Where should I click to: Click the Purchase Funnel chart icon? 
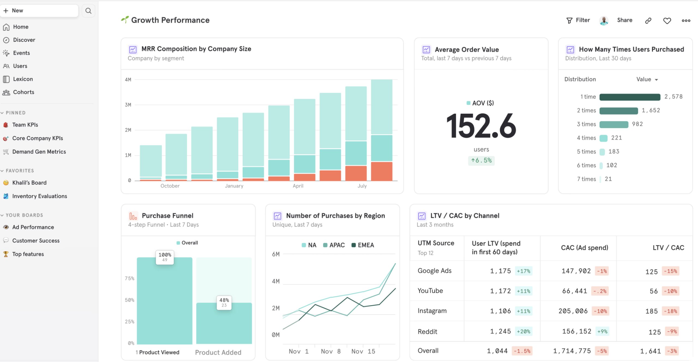133,216
